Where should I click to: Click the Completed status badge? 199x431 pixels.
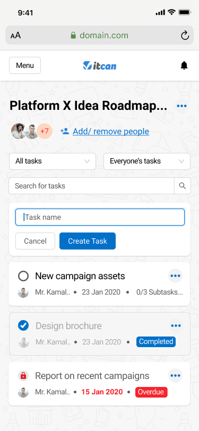pyautogui.click(x=156, y=342)
